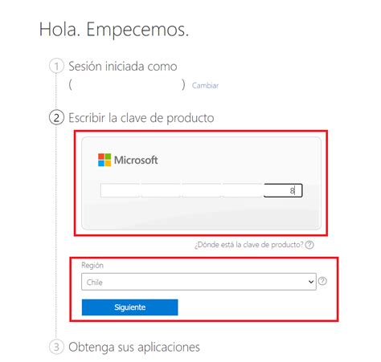
Task: Click the chevron arrow of Región selector
Action: coord(311,282)
